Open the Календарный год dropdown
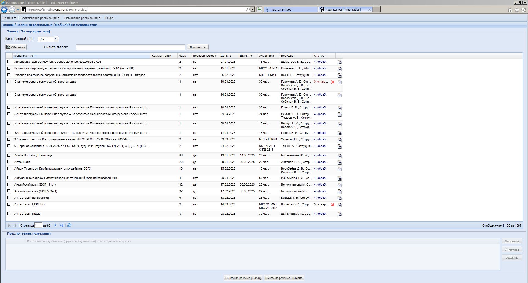This screenshot has height=283, width=528. (x=56, y=39)
